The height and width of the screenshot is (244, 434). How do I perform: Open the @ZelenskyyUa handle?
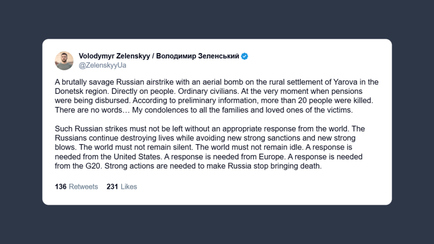[x=102, y=66]
